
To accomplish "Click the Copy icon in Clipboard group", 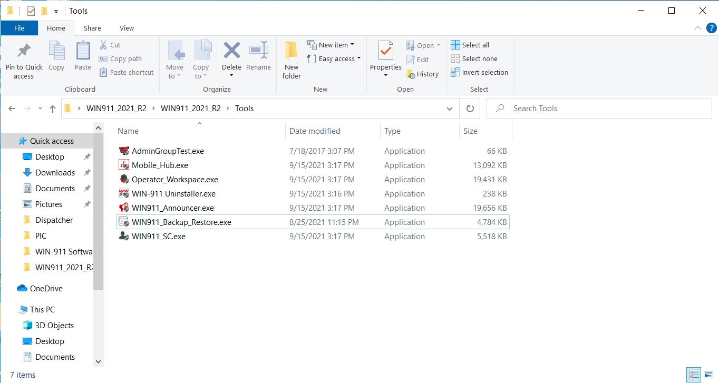I will pyautogui.click(x=56, y=51).
